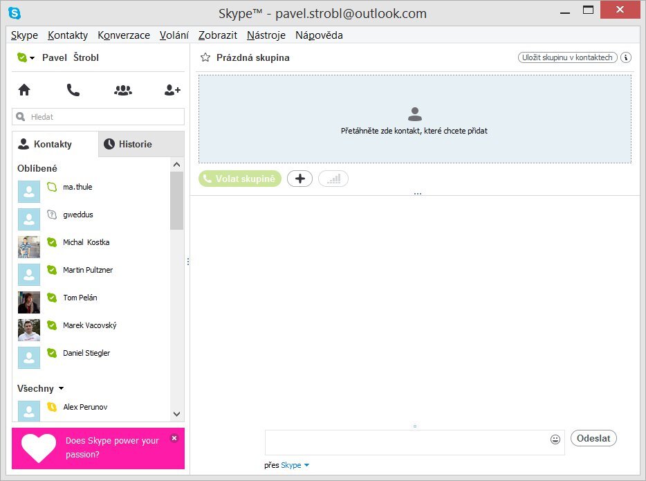Click the add contact icon

point(171,89)
